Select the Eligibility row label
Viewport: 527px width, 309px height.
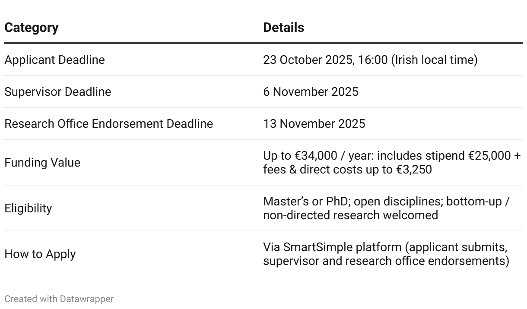click(28, 208)
